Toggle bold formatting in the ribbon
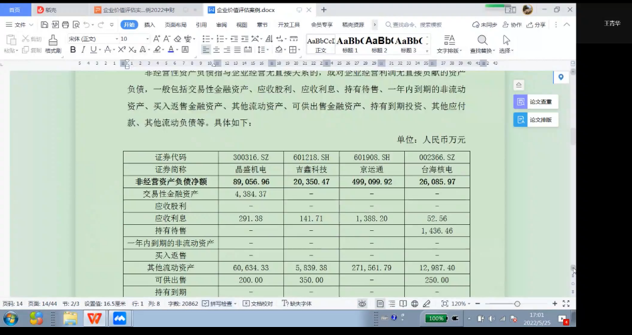This screenshot has height=335, width=632. point(73,50)
